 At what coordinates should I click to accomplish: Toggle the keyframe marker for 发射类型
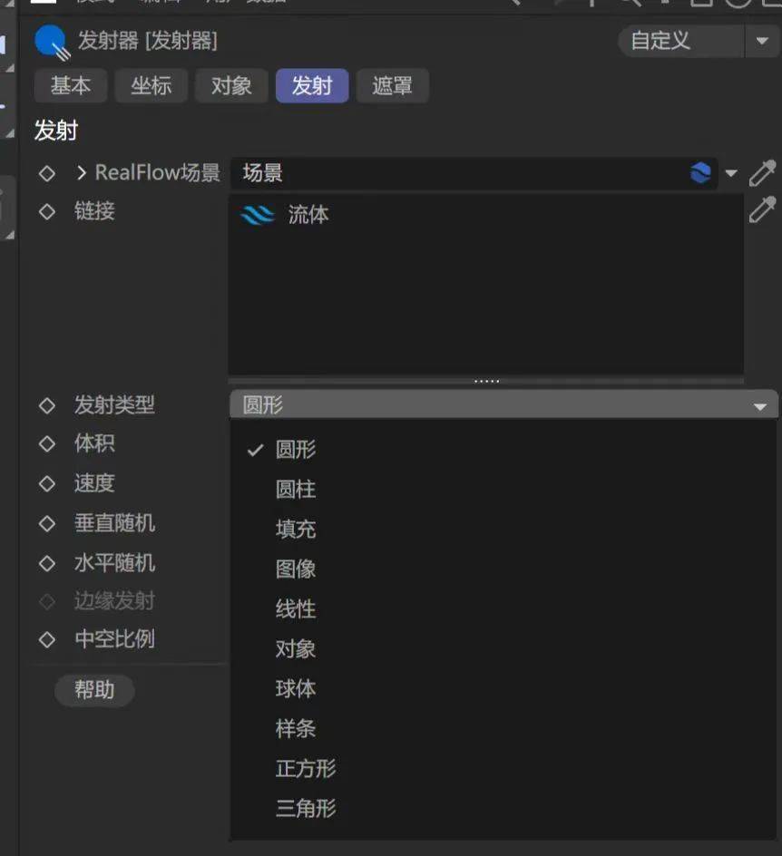click(46, 405)
